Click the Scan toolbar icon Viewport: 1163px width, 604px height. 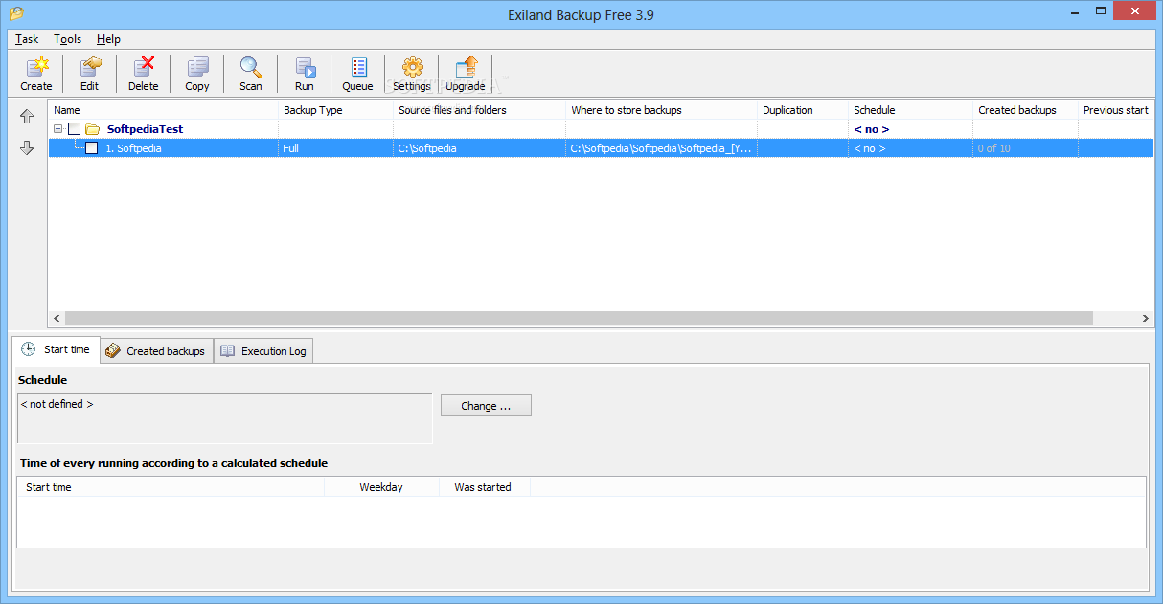[x=251, y=74]
